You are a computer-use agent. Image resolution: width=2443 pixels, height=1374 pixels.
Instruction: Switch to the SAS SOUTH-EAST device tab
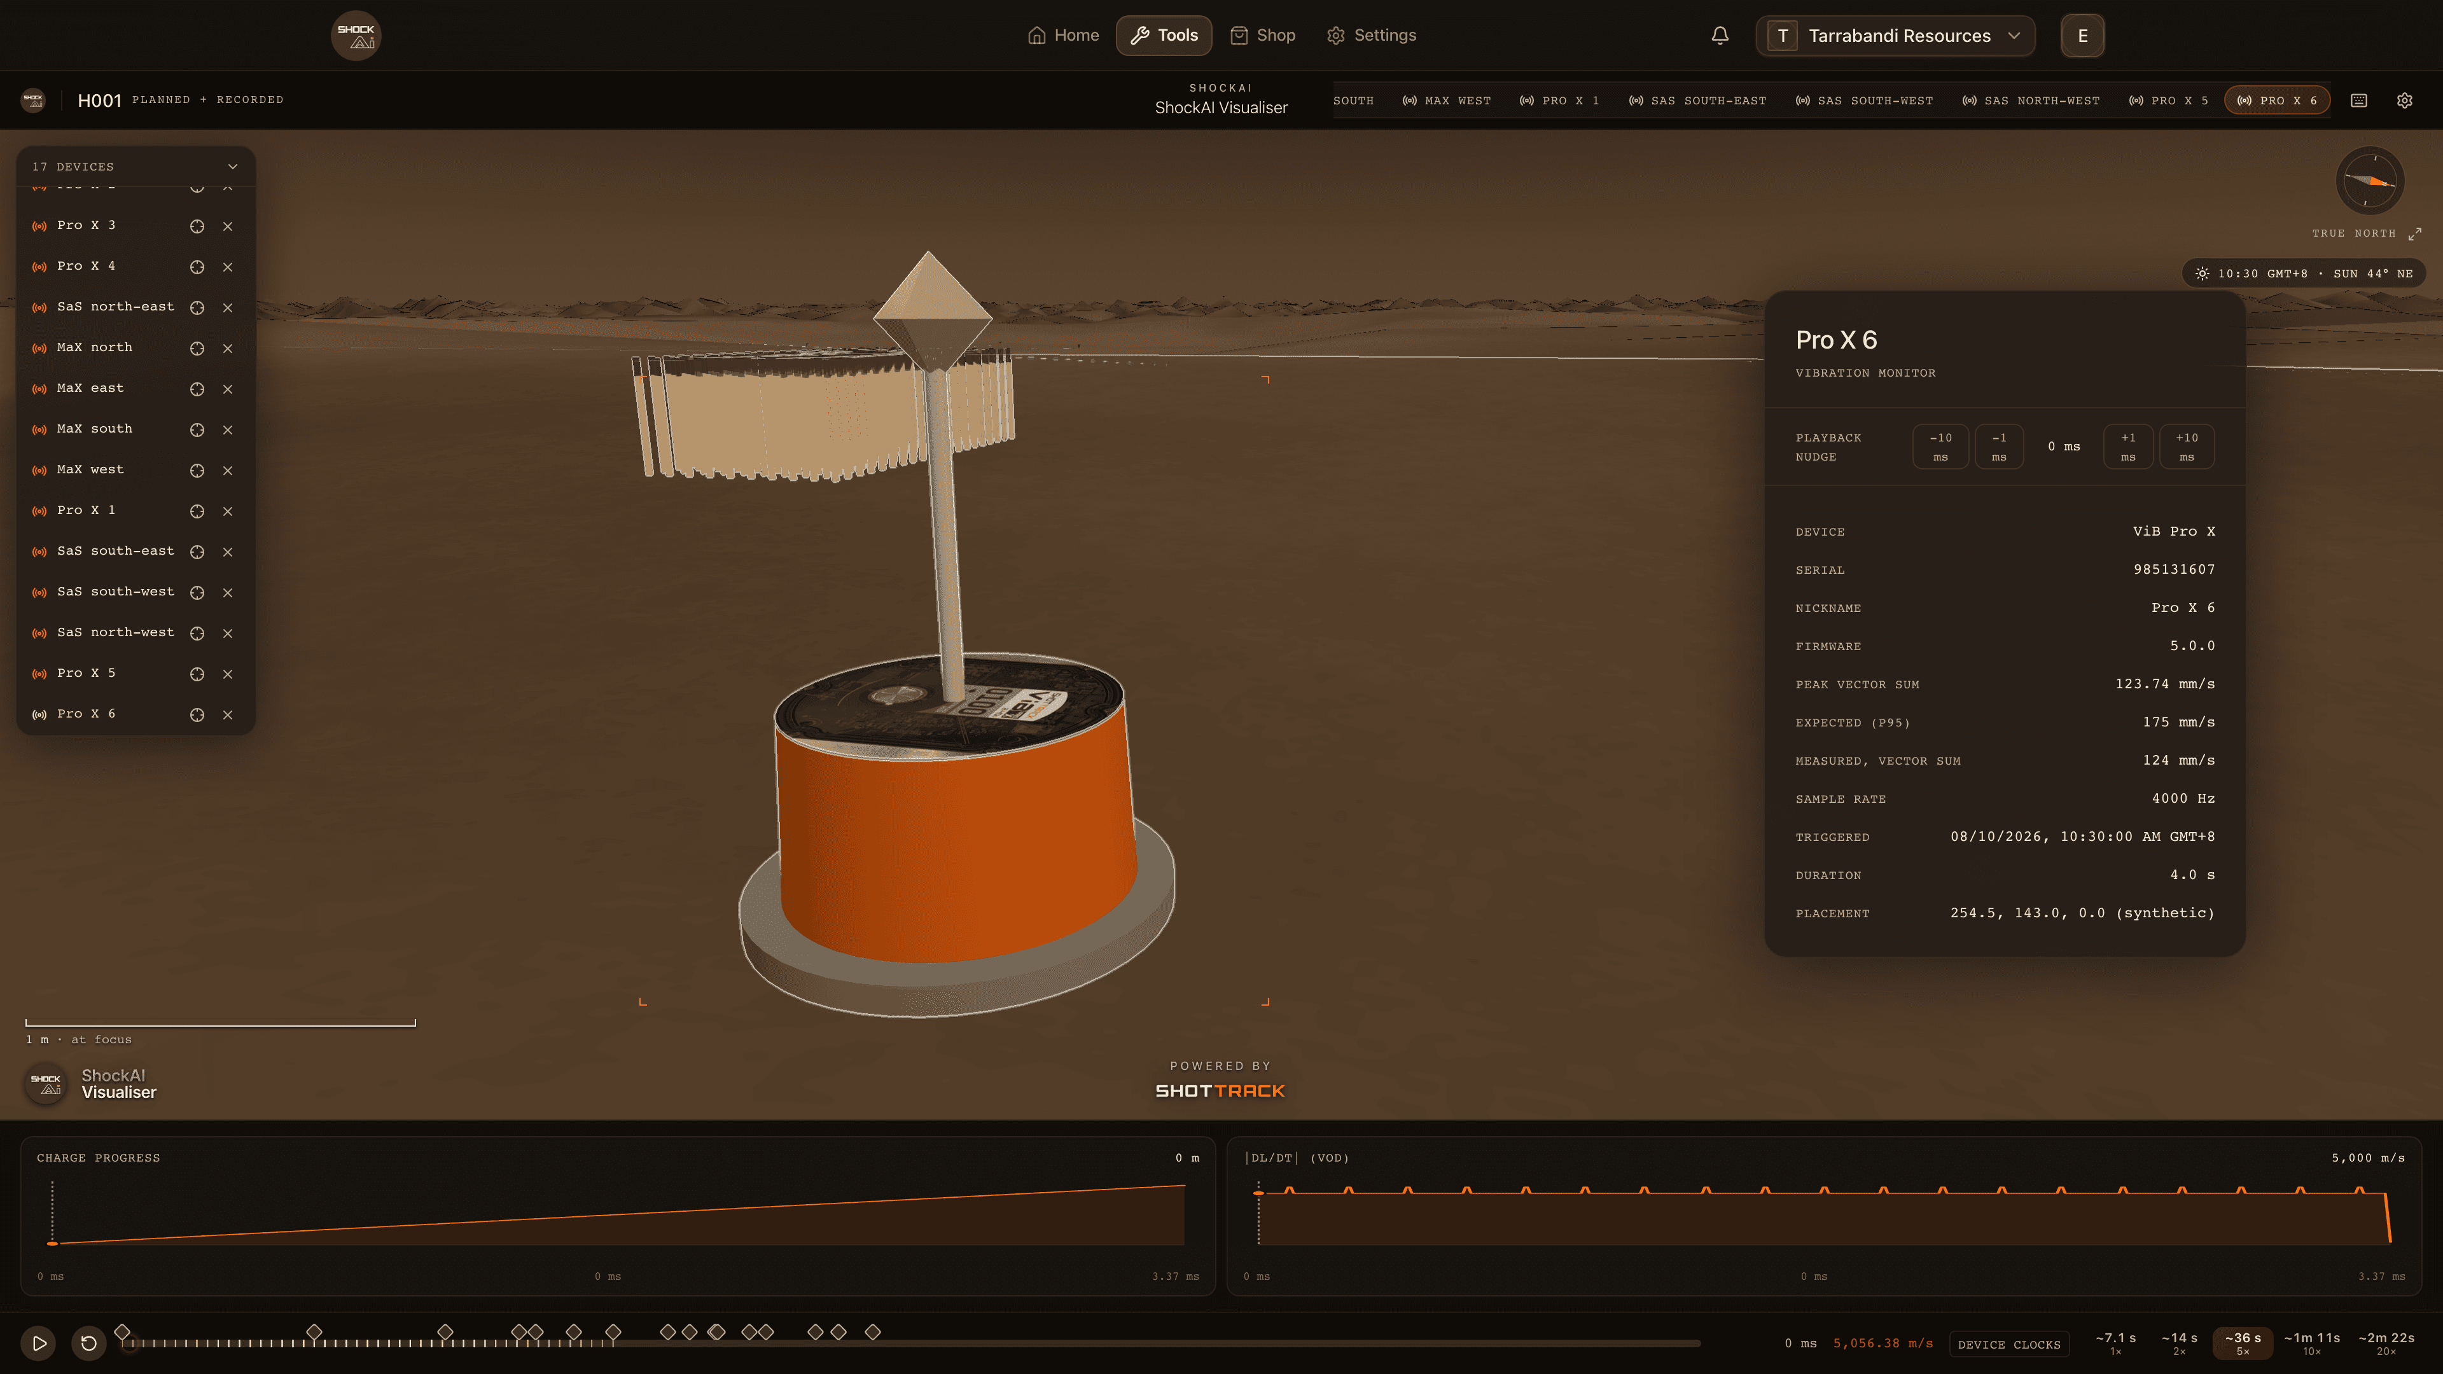coord(1697,101)
